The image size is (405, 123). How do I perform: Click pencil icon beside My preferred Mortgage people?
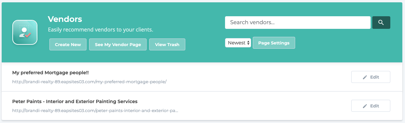(365, 77)
